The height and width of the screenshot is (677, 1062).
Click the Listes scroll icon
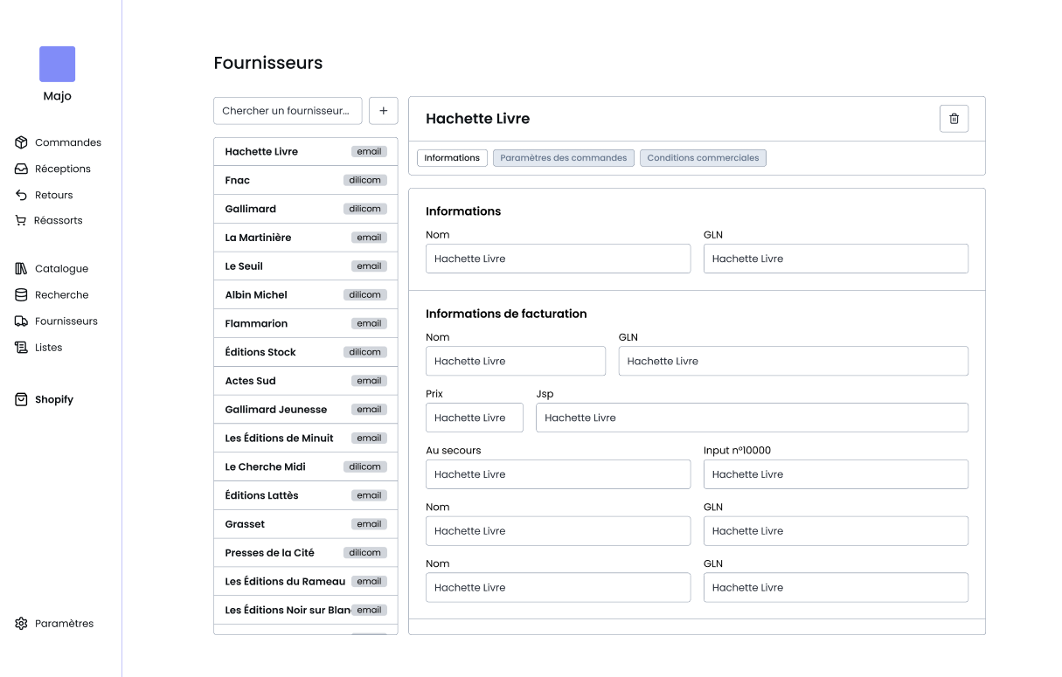tap(22, 348)
